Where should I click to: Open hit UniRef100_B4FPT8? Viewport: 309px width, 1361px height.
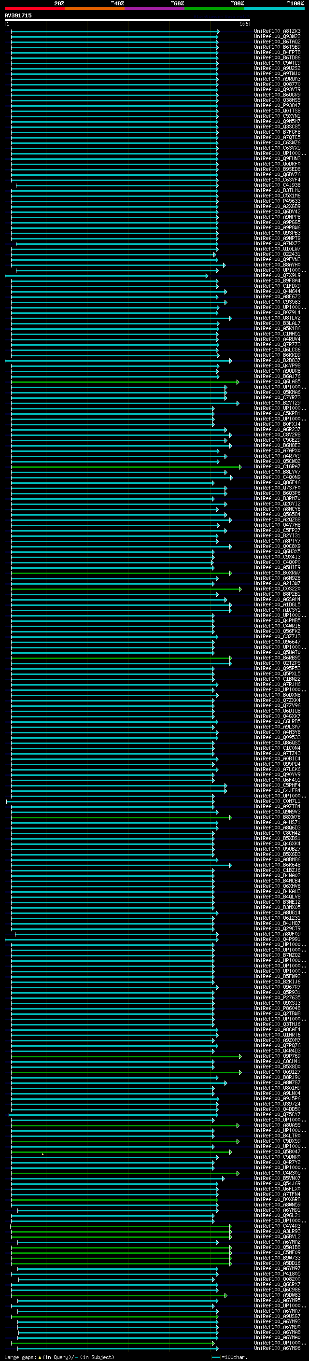[x=277, y=52]
